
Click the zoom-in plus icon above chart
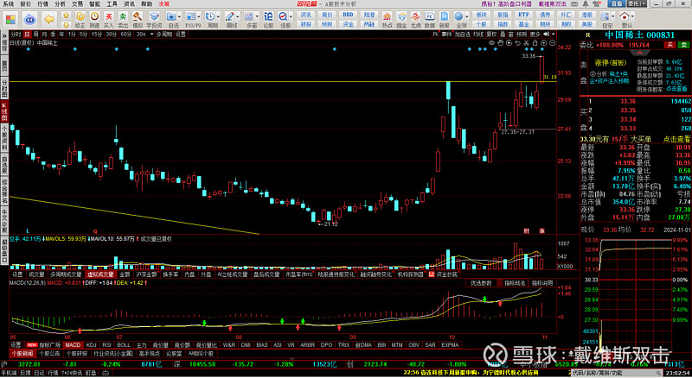(544, 43)
